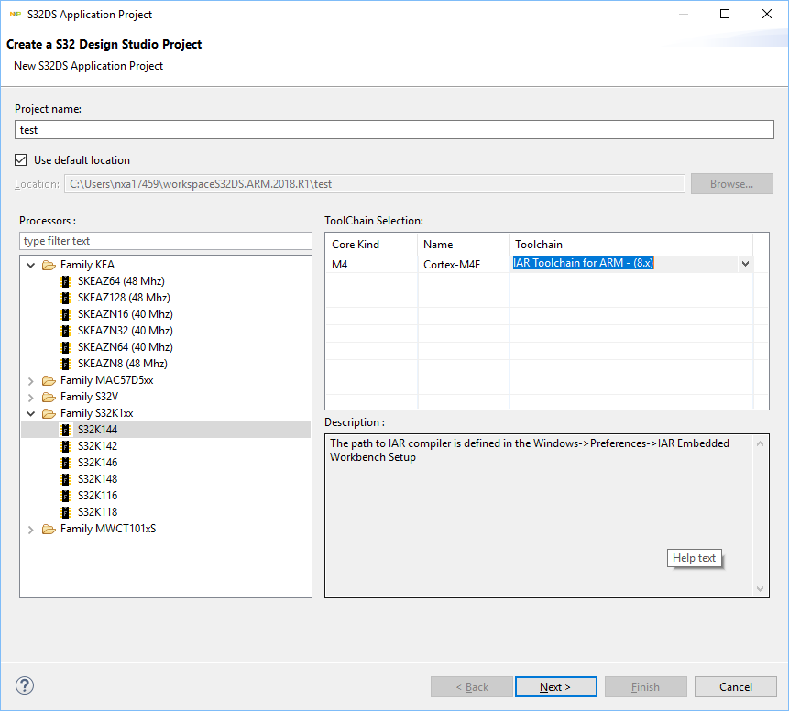Expand the Family MAC57D5xx tree node
Viewport: 789px width, 711px height.
pyautogui.click(x=30, y=381)
